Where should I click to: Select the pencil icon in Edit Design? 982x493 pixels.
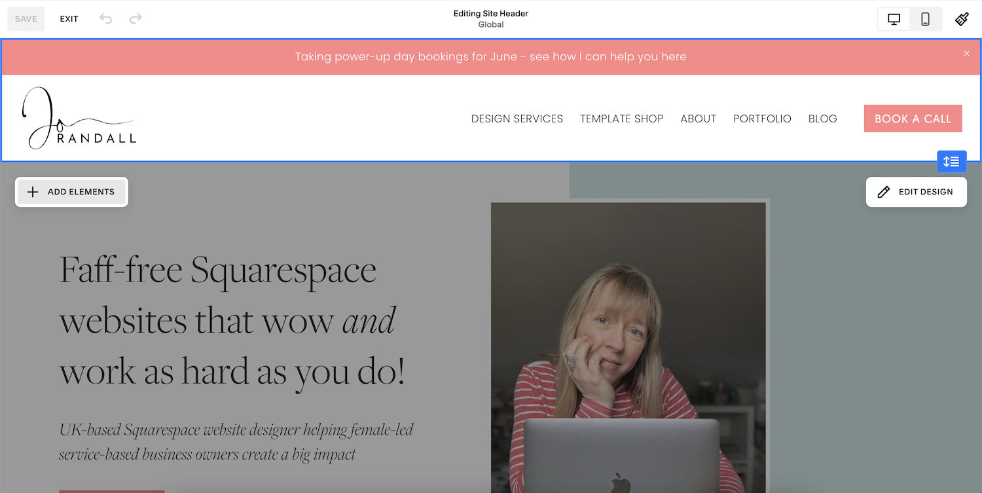(x=884, y=191)
